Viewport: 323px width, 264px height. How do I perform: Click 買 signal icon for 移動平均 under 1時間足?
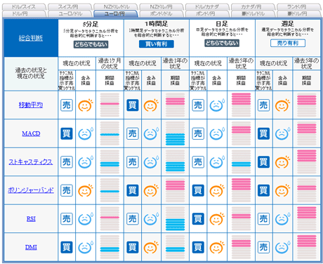click(x=133, y=105)
